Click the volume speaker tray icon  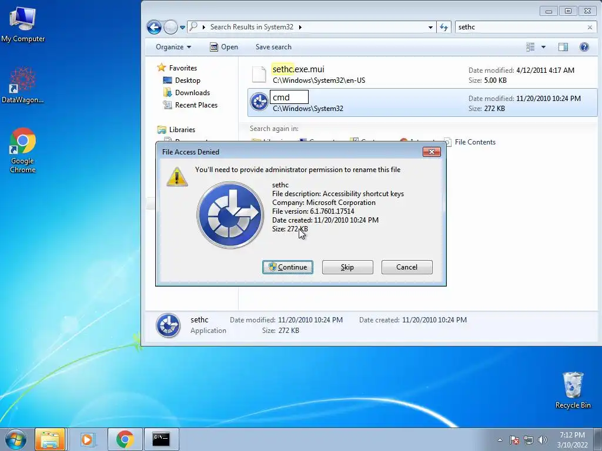click(x=542, y=440)
